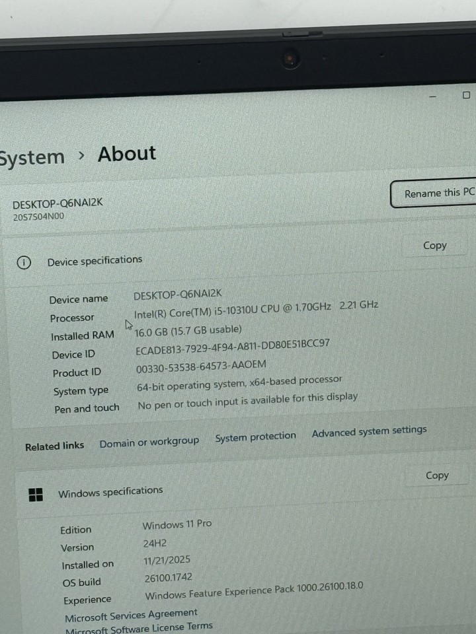Click the Version label
The height and width of the screenshot is (634, 476).
77,547
